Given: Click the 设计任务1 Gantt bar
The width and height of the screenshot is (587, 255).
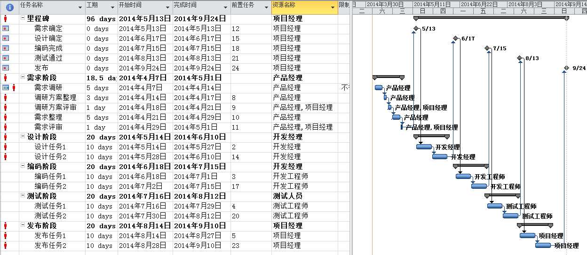Looking at the screenshot, I should 424,147.
